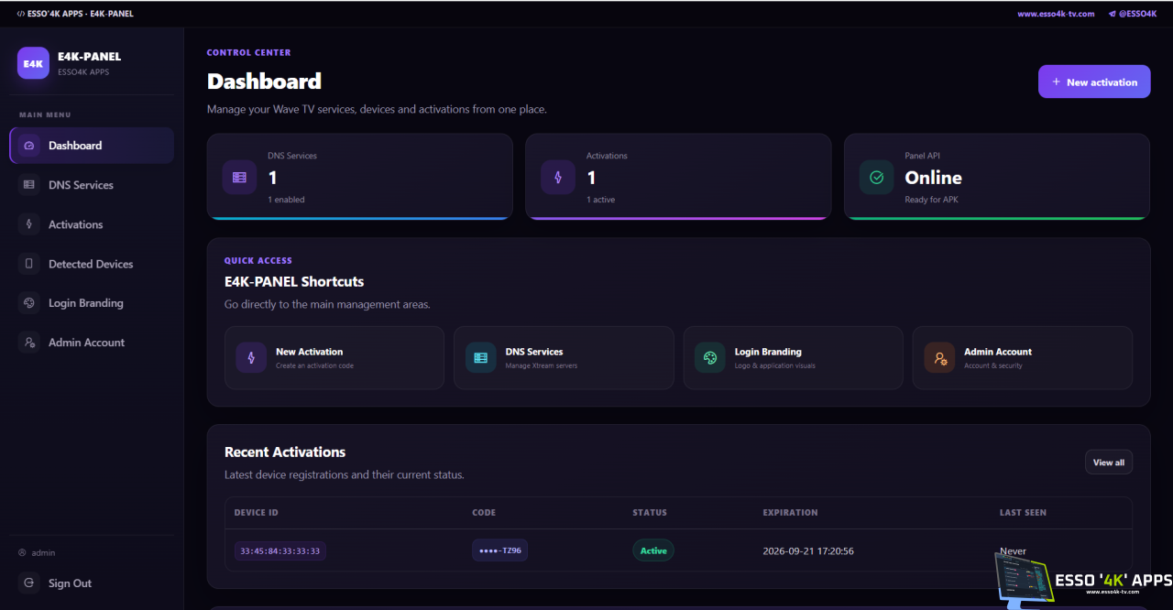Click the DEVICE ID column header
1173x610 pixels.
[x=256, y=513]
